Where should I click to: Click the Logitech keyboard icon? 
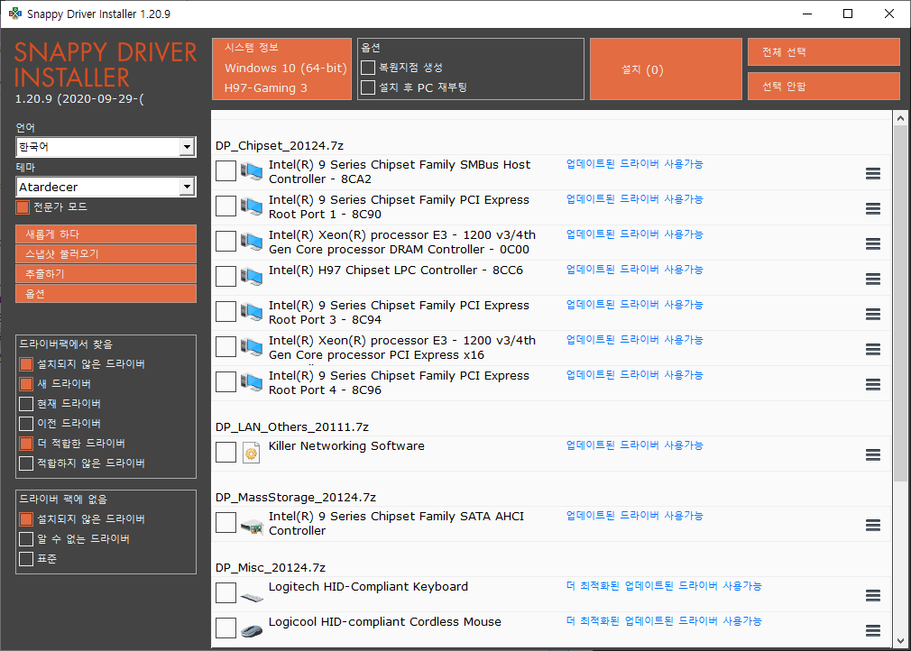[x=252, y=596]
